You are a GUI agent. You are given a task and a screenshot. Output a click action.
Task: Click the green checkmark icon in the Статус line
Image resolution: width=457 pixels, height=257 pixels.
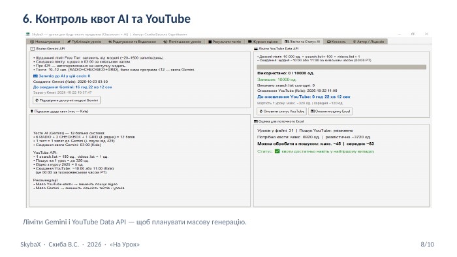tap(277, 151)
